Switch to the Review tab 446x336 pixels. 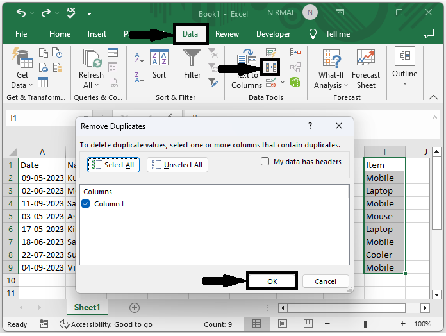(227, 34)
